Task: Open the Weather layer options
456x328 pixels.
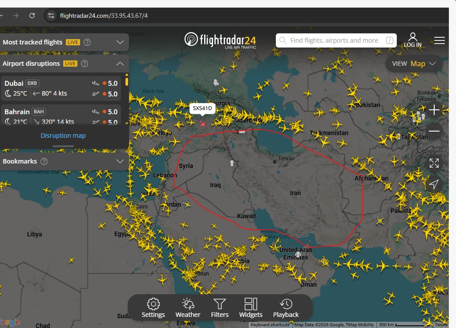Action: (188, 308)
